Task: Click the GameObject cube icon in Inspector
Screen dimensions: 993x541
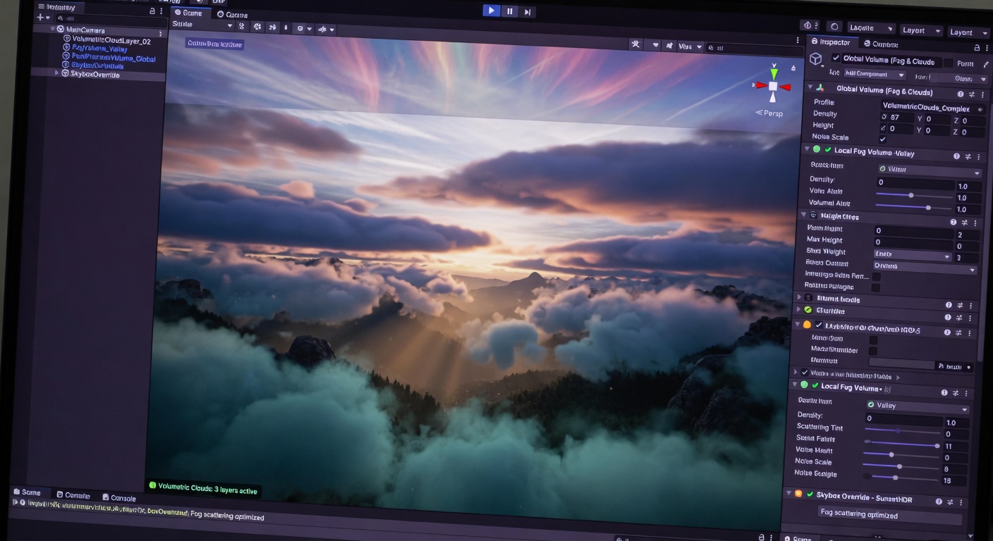Action: point(816,59)
